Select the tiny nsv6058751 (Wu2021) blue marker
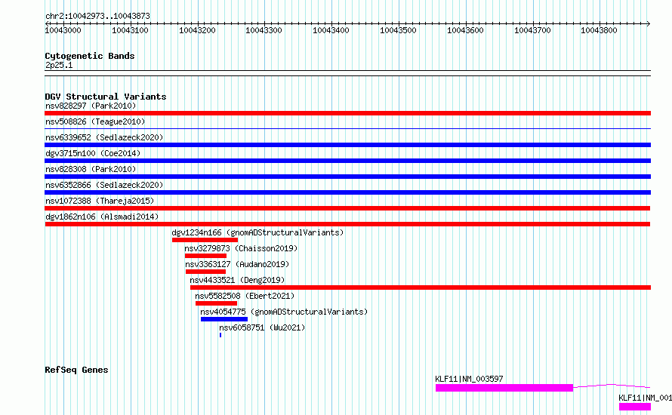Viewport: 672px width, 415px height. click(220, 335)
